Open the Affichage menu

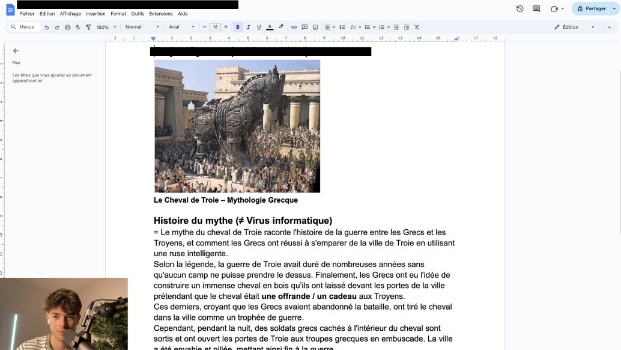pyautogui.click(x=70, y=13)
